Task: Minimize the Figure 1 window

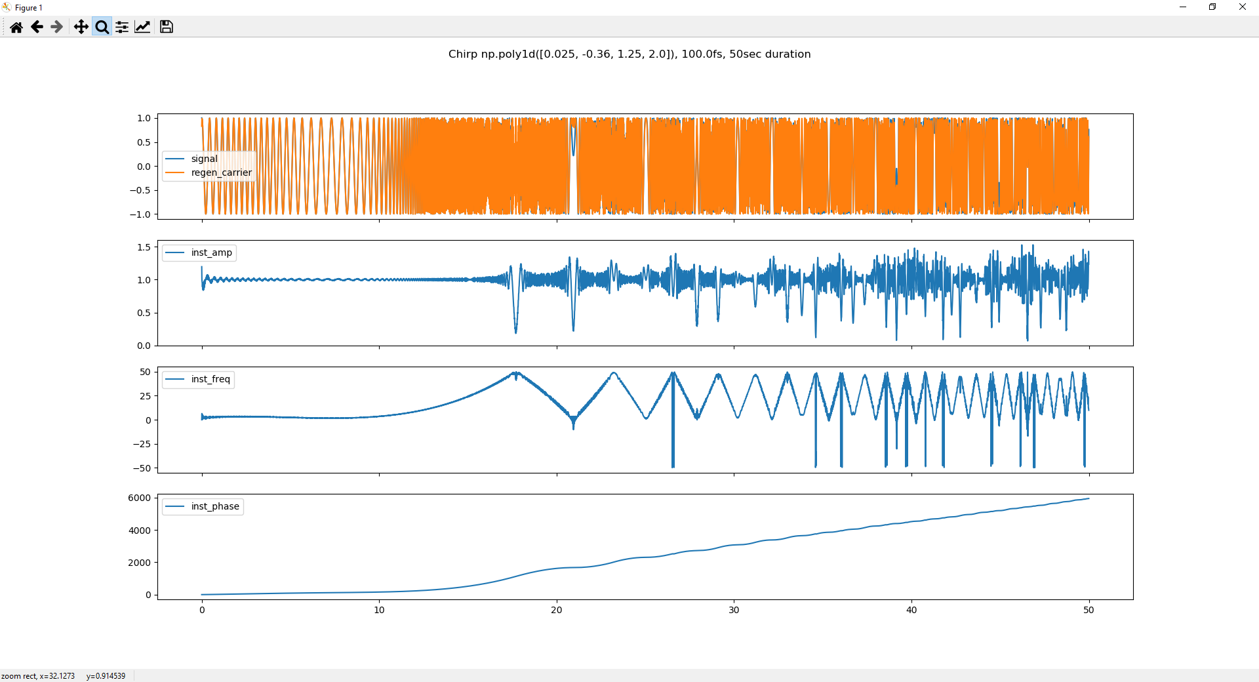Action: tap(1183, 7)
